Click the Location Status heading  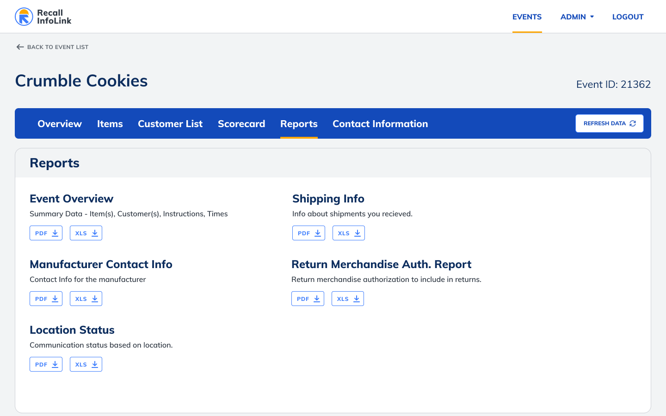72,330
